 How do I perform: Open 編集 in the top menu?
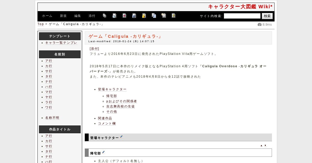tap(78, 16)
